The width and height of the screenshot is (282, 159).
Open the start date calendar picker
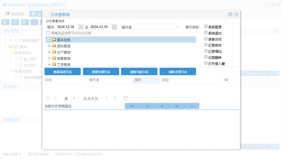(81, 27)
